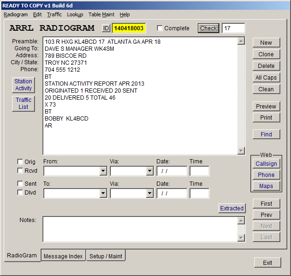Create a New radiogram
291x276 pixels.
coord(266,43)
